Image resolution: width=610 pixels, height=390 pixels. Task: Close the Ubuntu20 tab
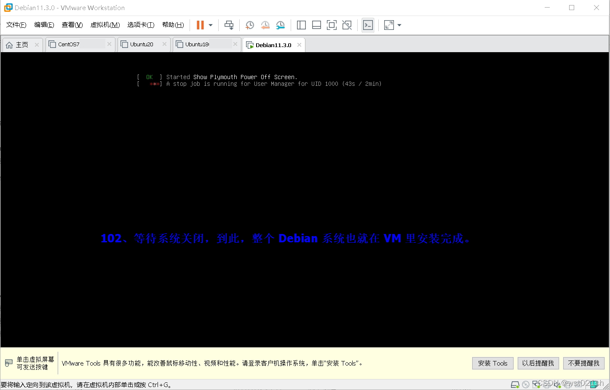[x=164, y=44]
